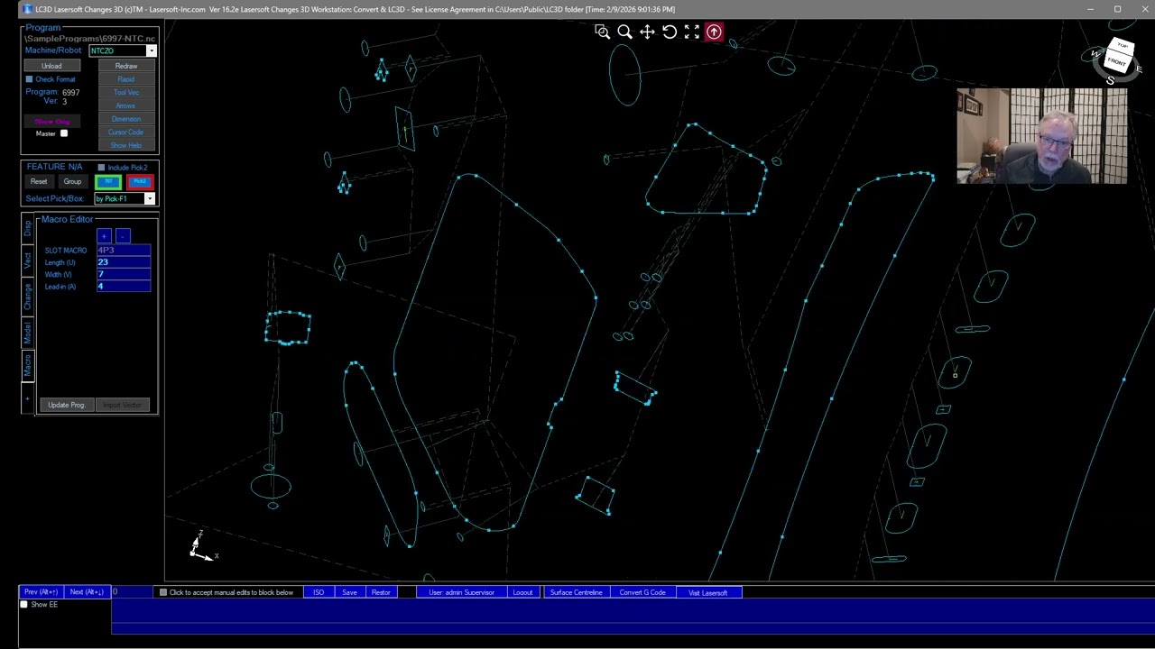The image size is (1155, 649).
Task: Click the ISO view button
Action: tap(319, 592)
